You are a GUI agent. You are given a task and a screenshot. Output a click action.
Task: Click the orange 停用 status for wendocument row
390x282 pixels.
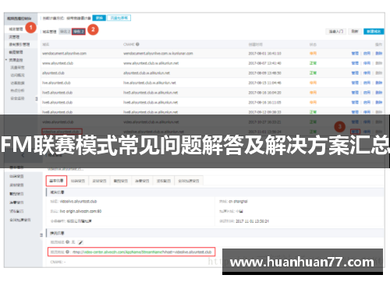pos(313,53)
